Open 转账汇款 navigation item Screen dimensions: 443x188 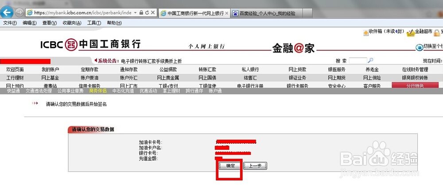coord(207,69)
